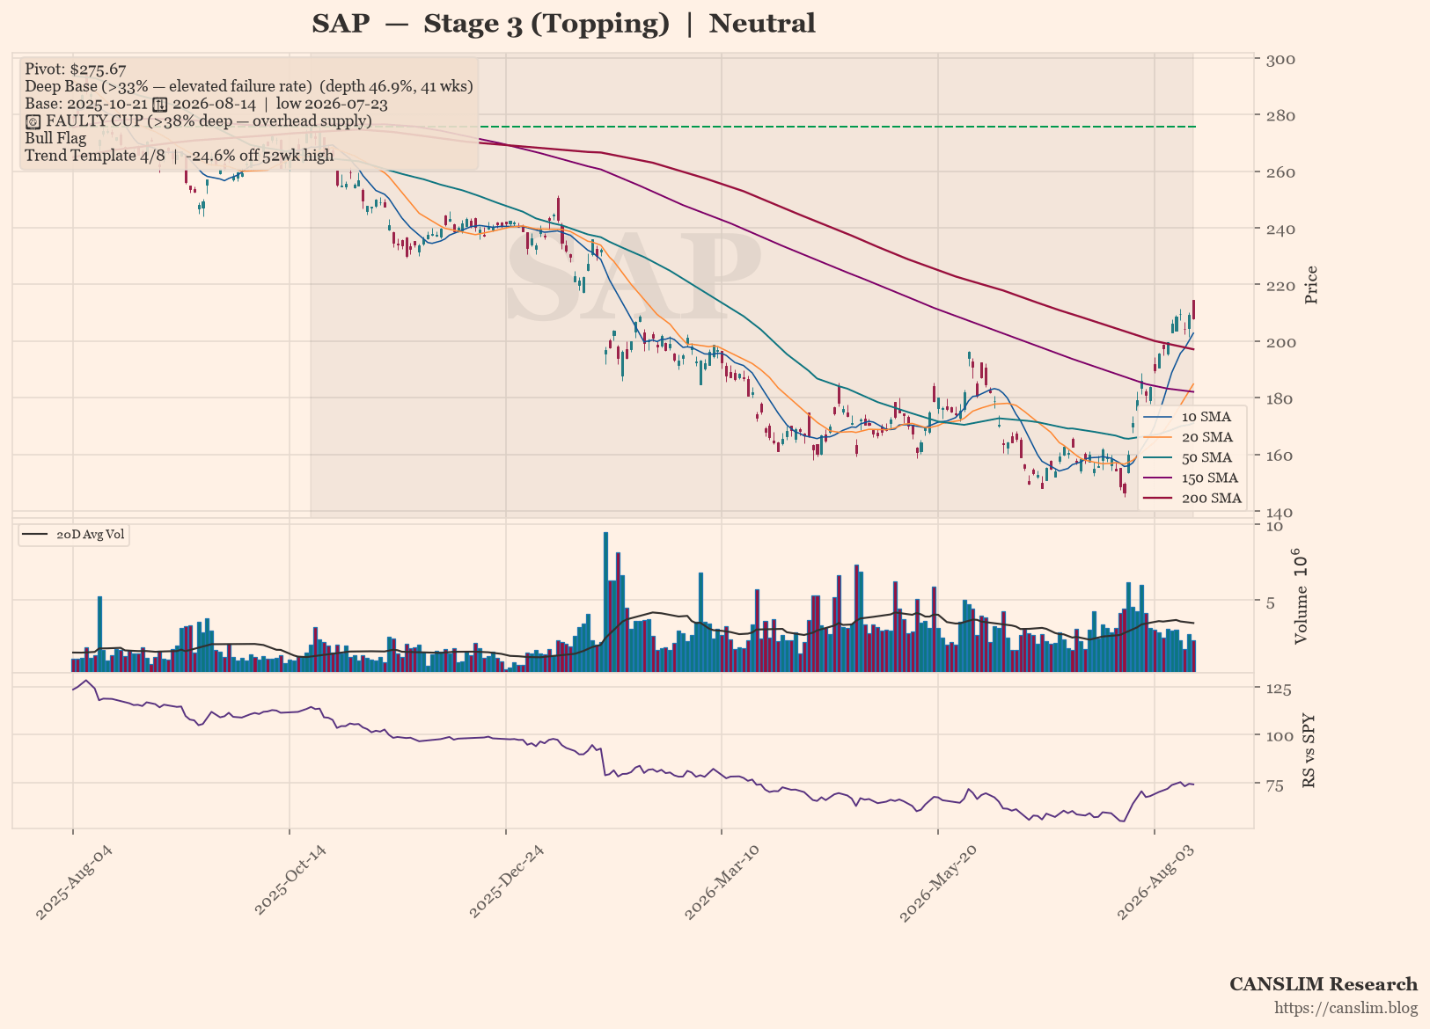Click the 20 SMA legend entry
This screenshot has width=1430, height=1029.
coord(1192,437)
